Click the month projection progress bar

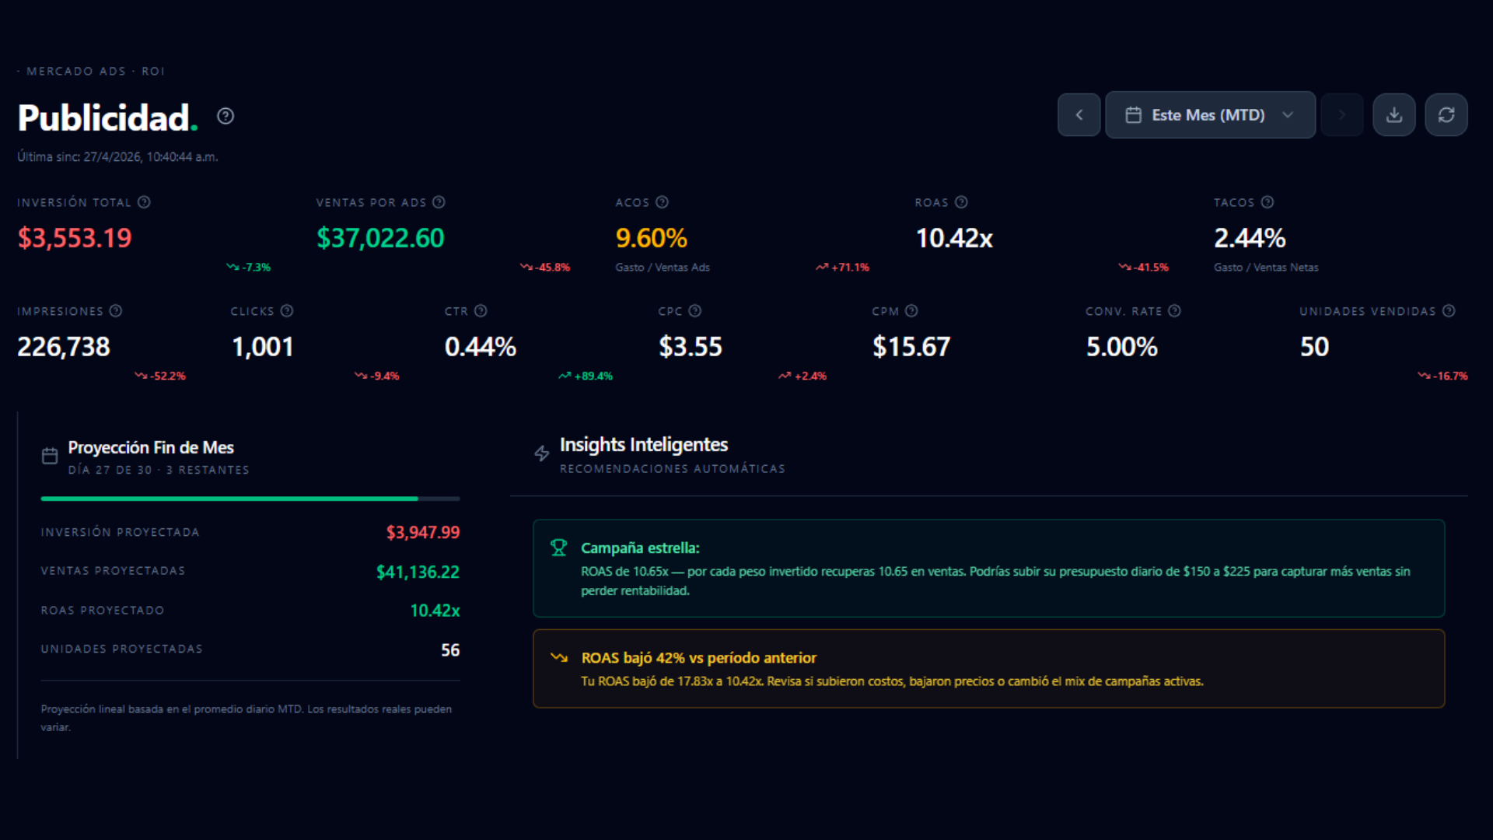click(x=250, y=499)
